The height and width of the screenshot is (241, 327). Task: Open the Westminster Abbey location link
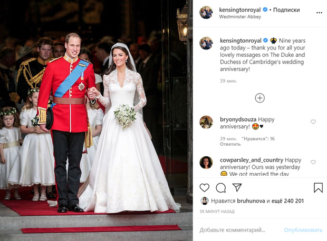click(x=240, y=17)
